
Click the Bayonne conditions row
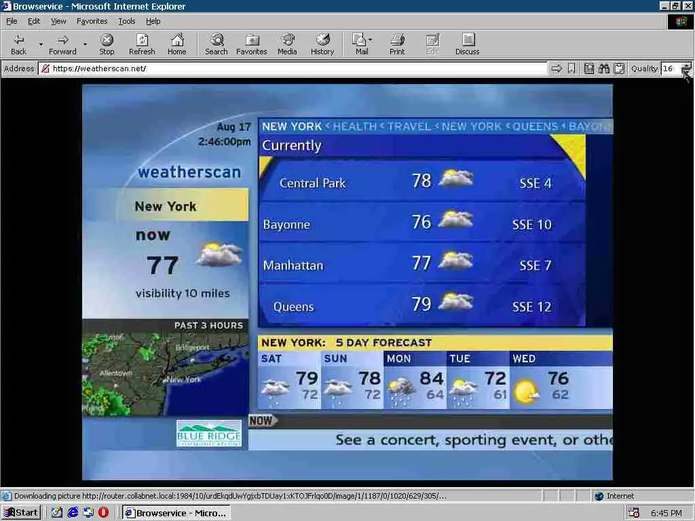coord(422,223)
